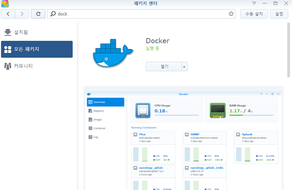Viewport: 292px width, 190px height.
Task: Click the redis:2.8.19 image text
Action: coord(197,171)
